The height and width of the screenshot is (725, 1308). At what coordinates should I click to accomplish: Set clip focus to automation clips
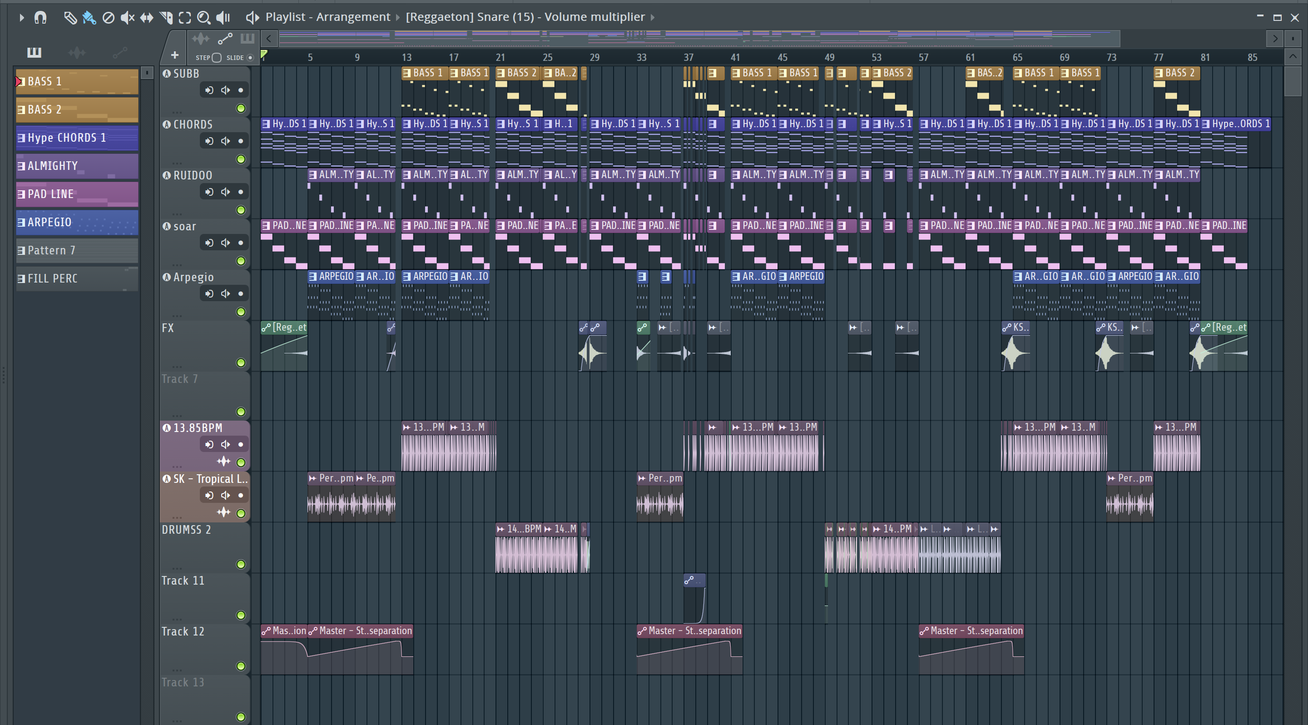tap(225, 39)
